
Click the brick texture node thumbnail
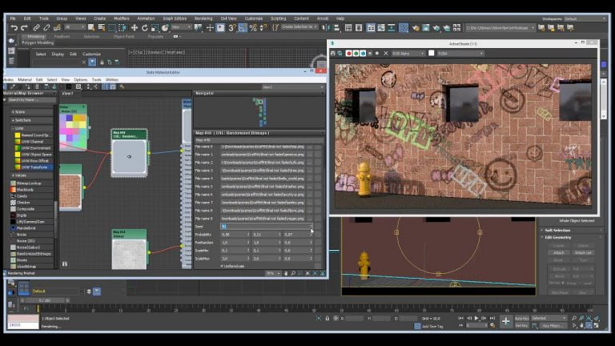click(70, 191)
